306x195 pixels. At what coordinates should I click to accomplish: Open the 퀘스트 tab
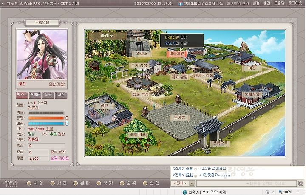click(x=22, y=95)
